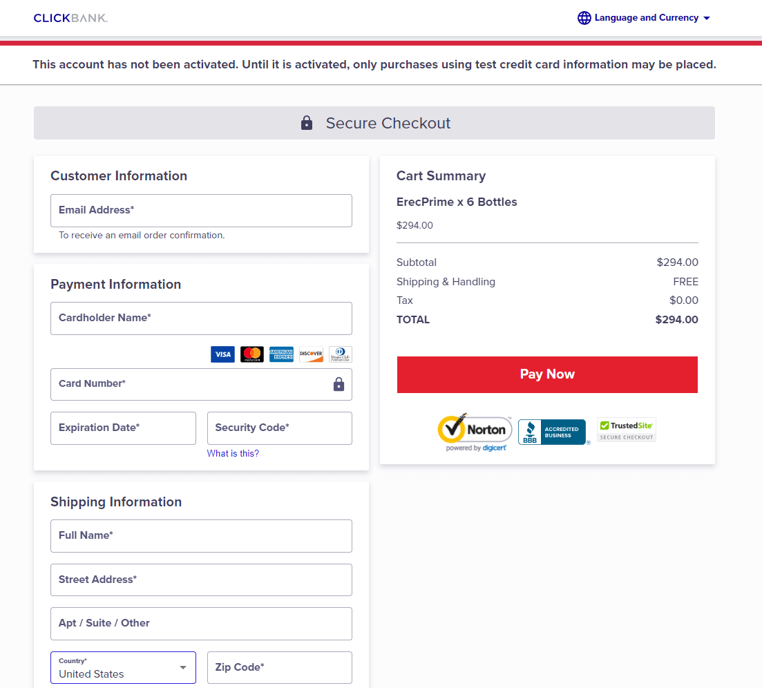Screen dimensions: 762x688
Task: Click the Email Address input field
Action: tap(201, 210)
